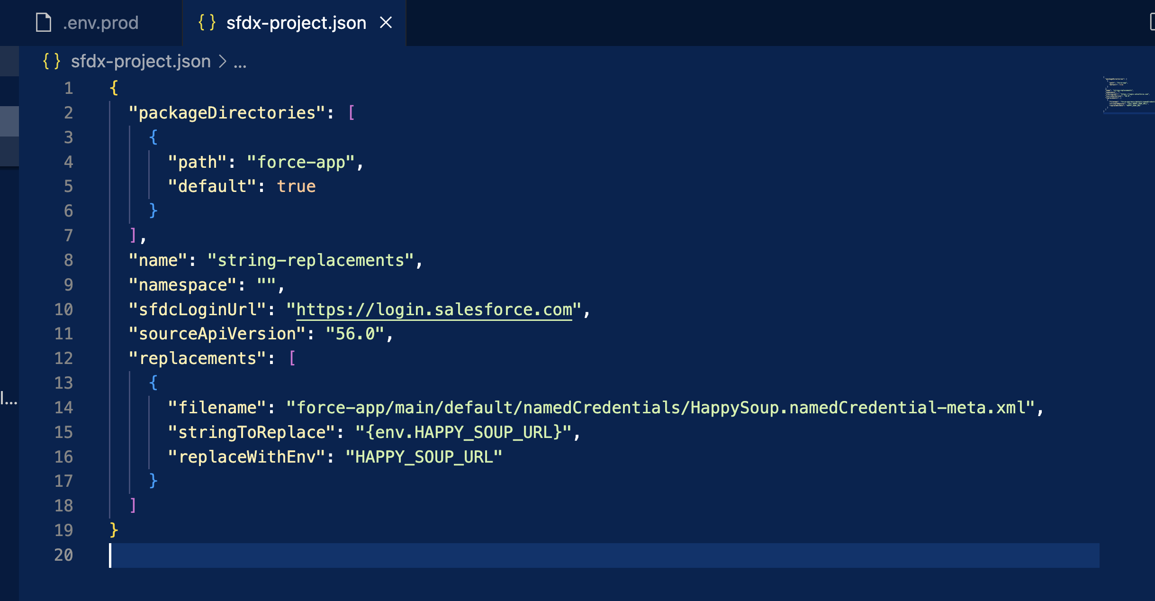Click the "name" key on line 8
This screenshot has height=601, width=1155.
point(158,260)
